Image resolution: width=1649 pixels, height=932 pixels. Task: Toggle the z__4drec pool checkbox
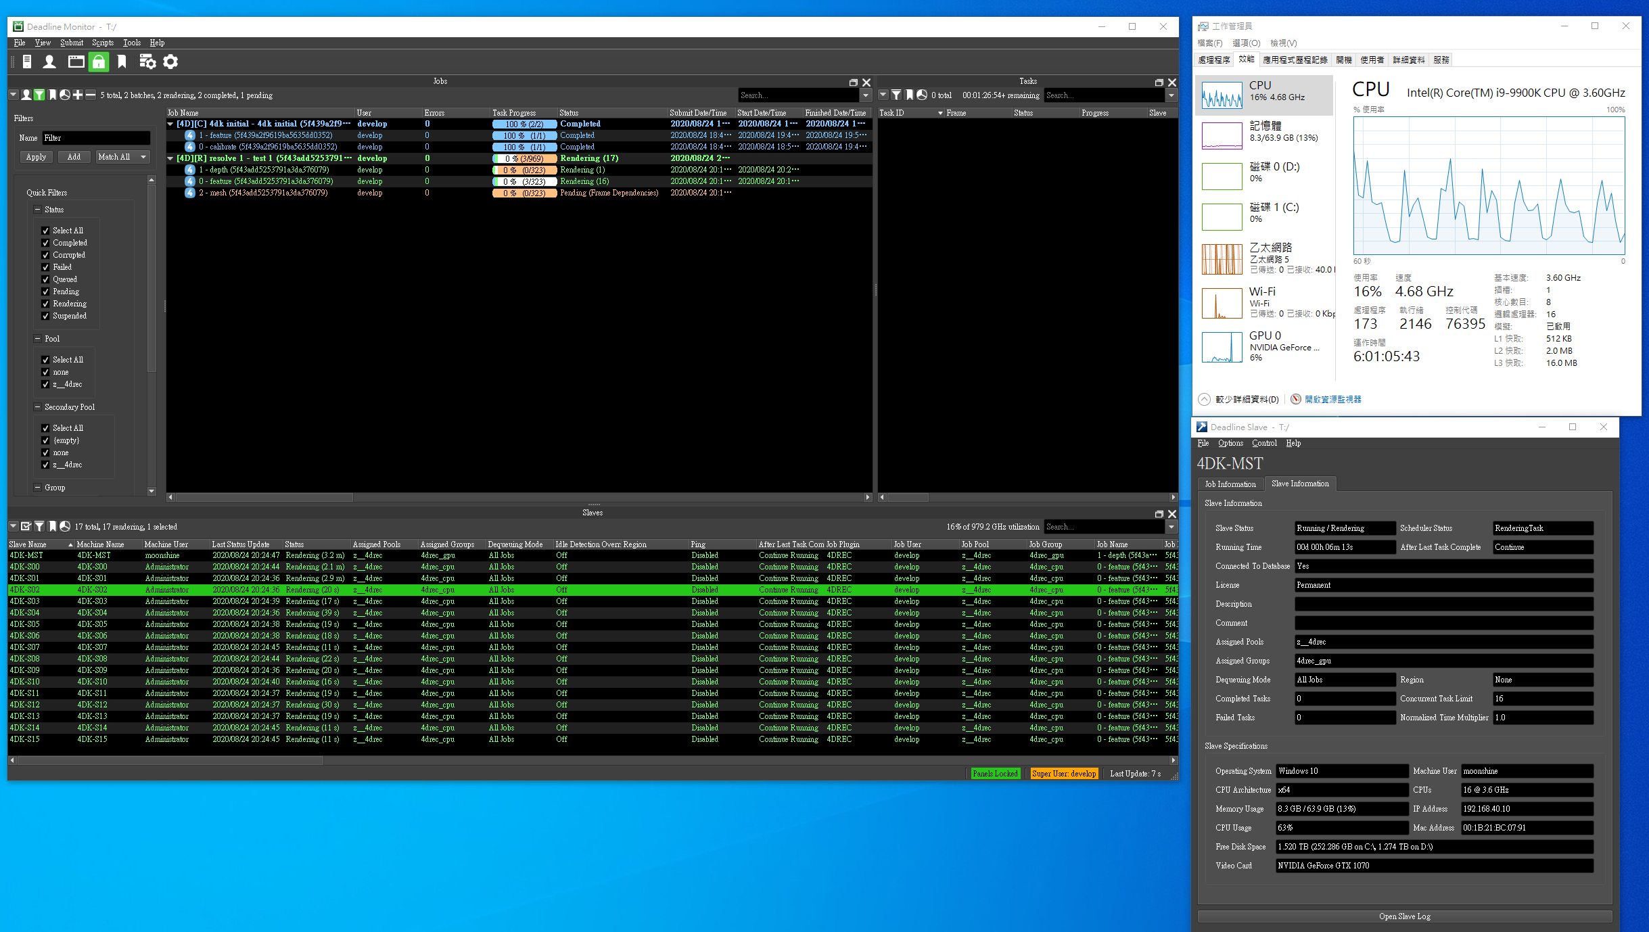[x=45, y=384]
